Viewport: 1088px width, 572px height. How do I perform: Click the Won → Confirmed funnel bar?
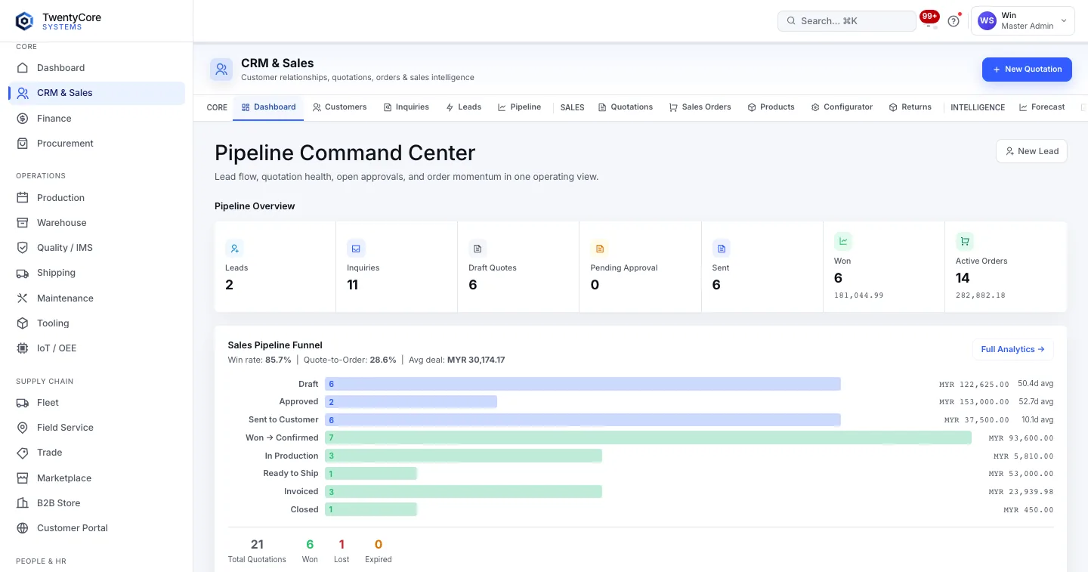coord(648,438)
